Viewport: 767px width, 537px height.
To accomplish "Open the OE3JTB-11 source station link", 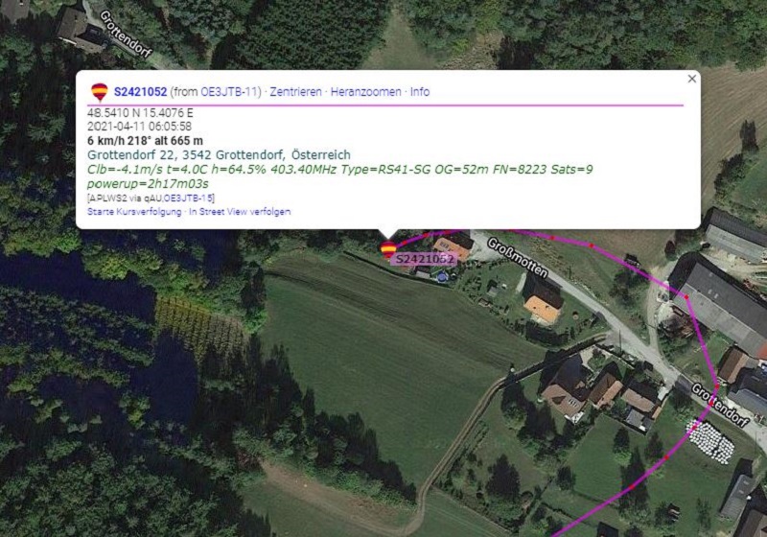I will point(229,91).
